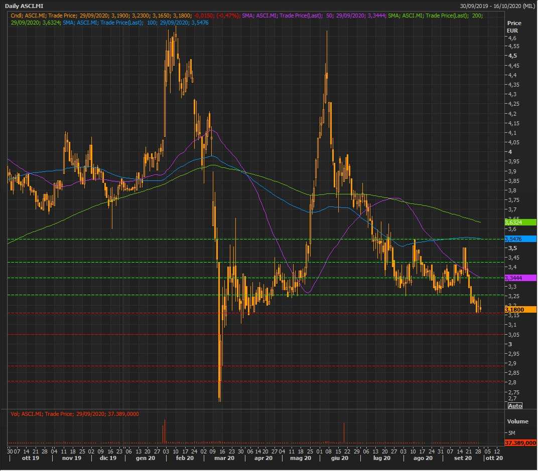
Task: Click the giu 20 label on time axis
Action: (x=340, y=458)
